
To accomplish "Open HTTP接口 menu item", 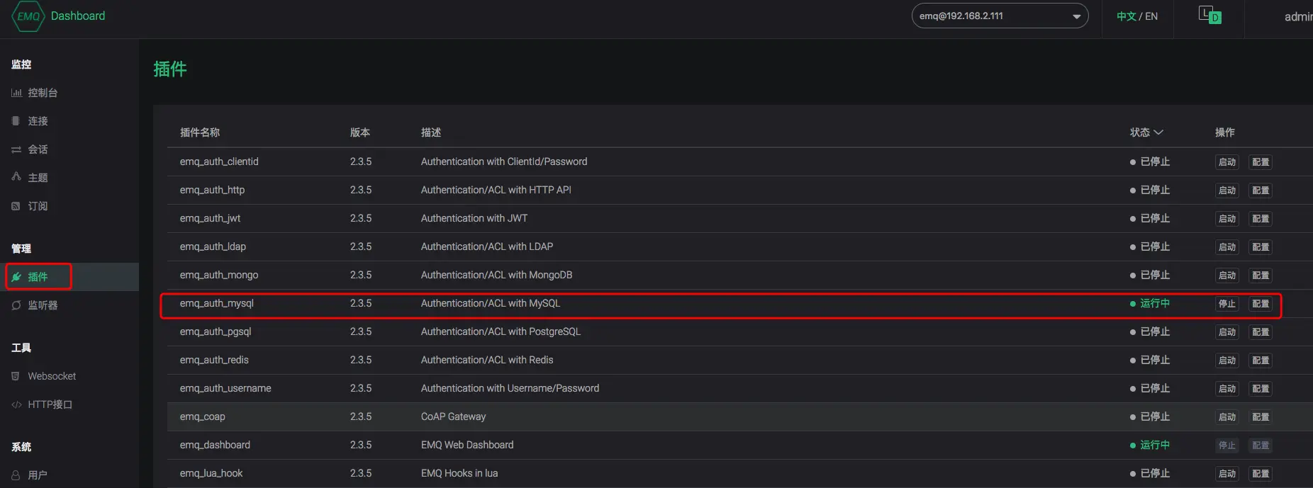I will click(x=50, y=404).
